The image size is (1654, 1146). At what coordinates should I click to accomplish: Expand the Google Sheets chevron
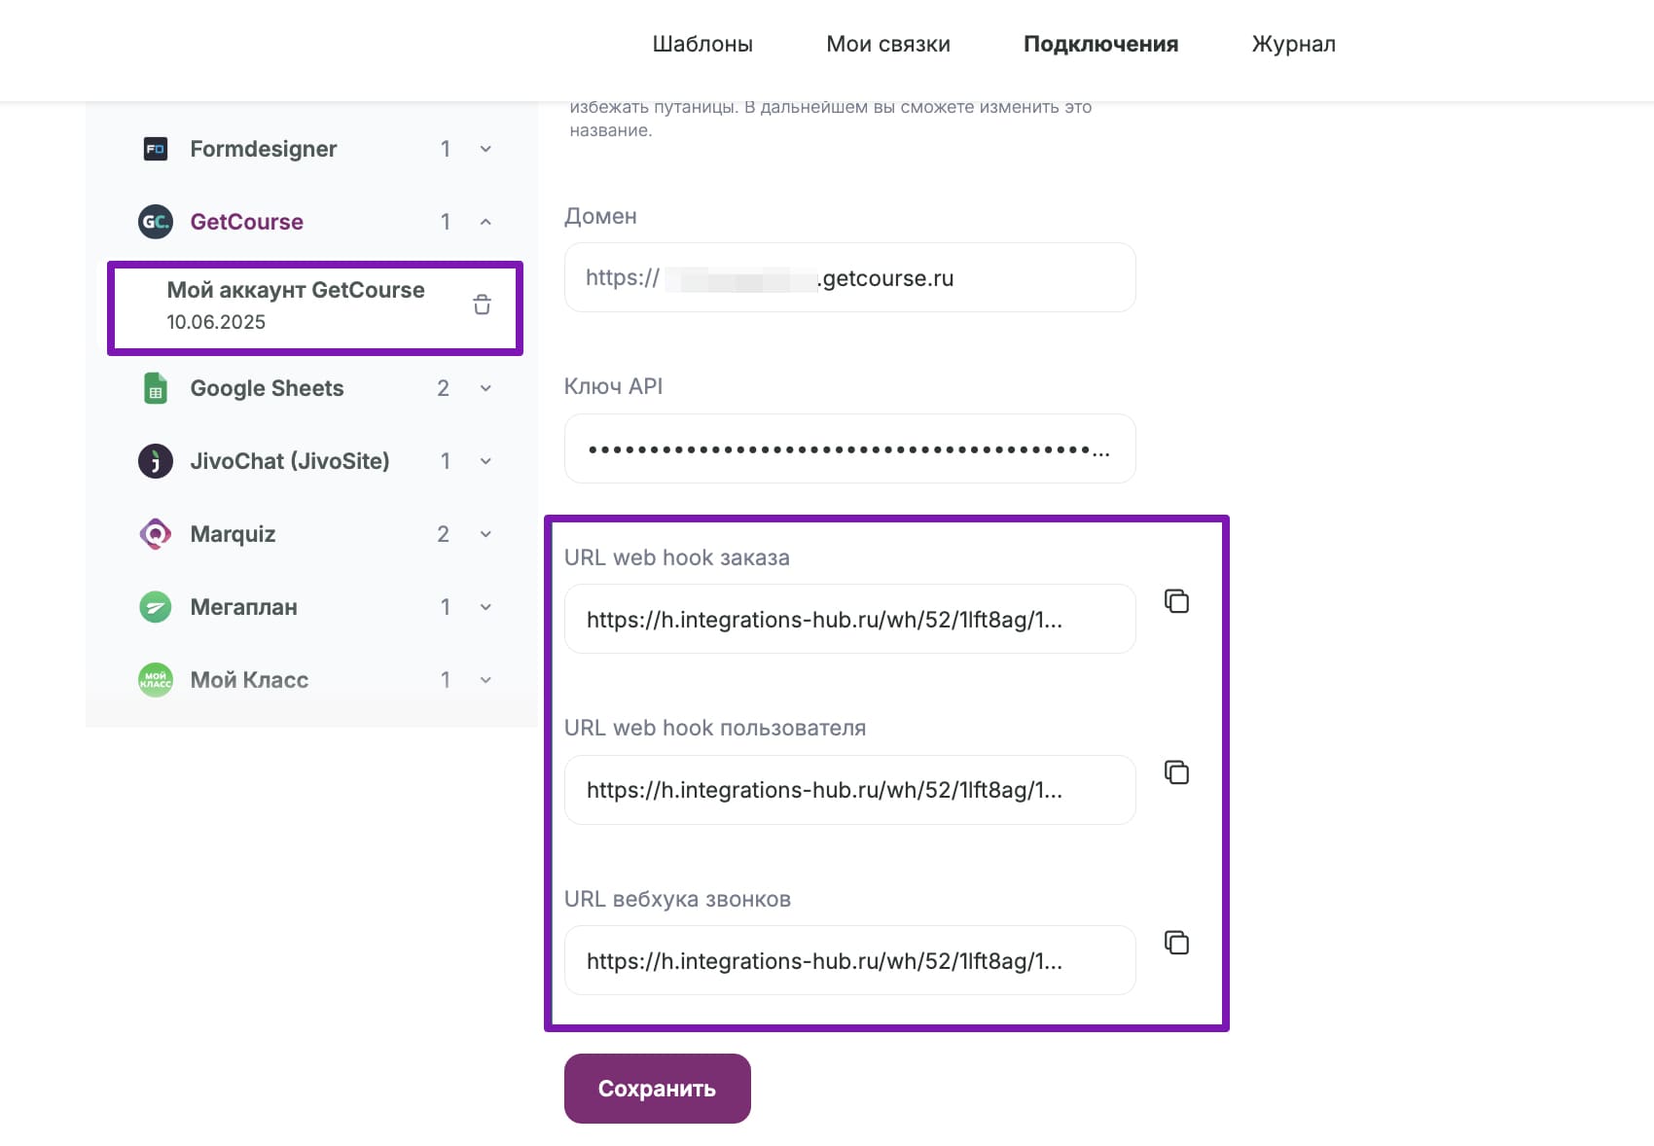pyautogui.click(x=485, y=388)
